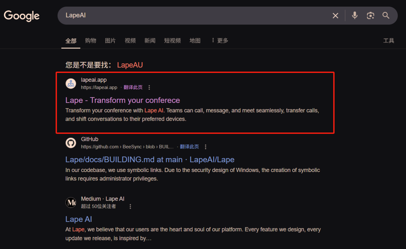The width and height of the screenshot is (406, 249).
Task: Start voice search with microphone icon
Action: pos(355,15)
